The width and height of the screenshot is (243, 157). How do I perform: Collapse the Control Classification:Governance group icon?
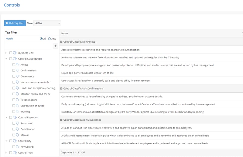61,120
